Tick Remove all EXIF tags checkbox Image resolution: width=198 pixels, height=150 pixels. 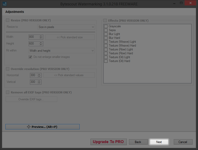(7, 92)
